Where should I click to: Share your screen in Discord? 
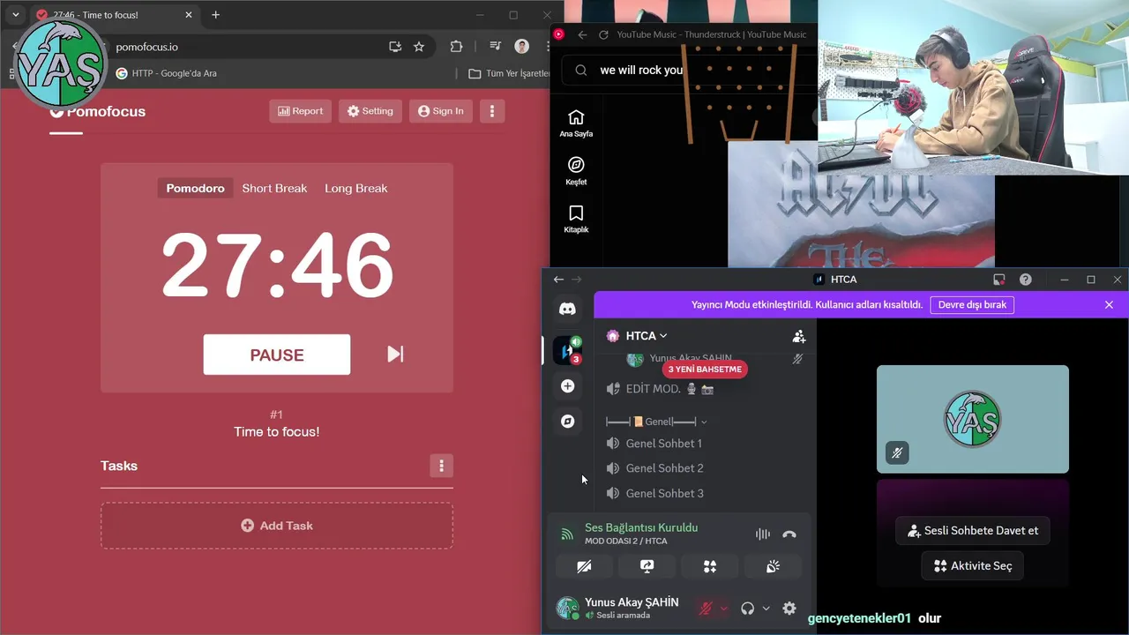click(x=647, y=566)
